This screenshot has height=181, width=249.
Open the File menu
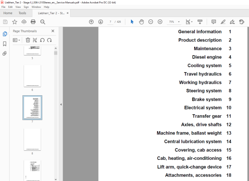[x=3, y=7]
